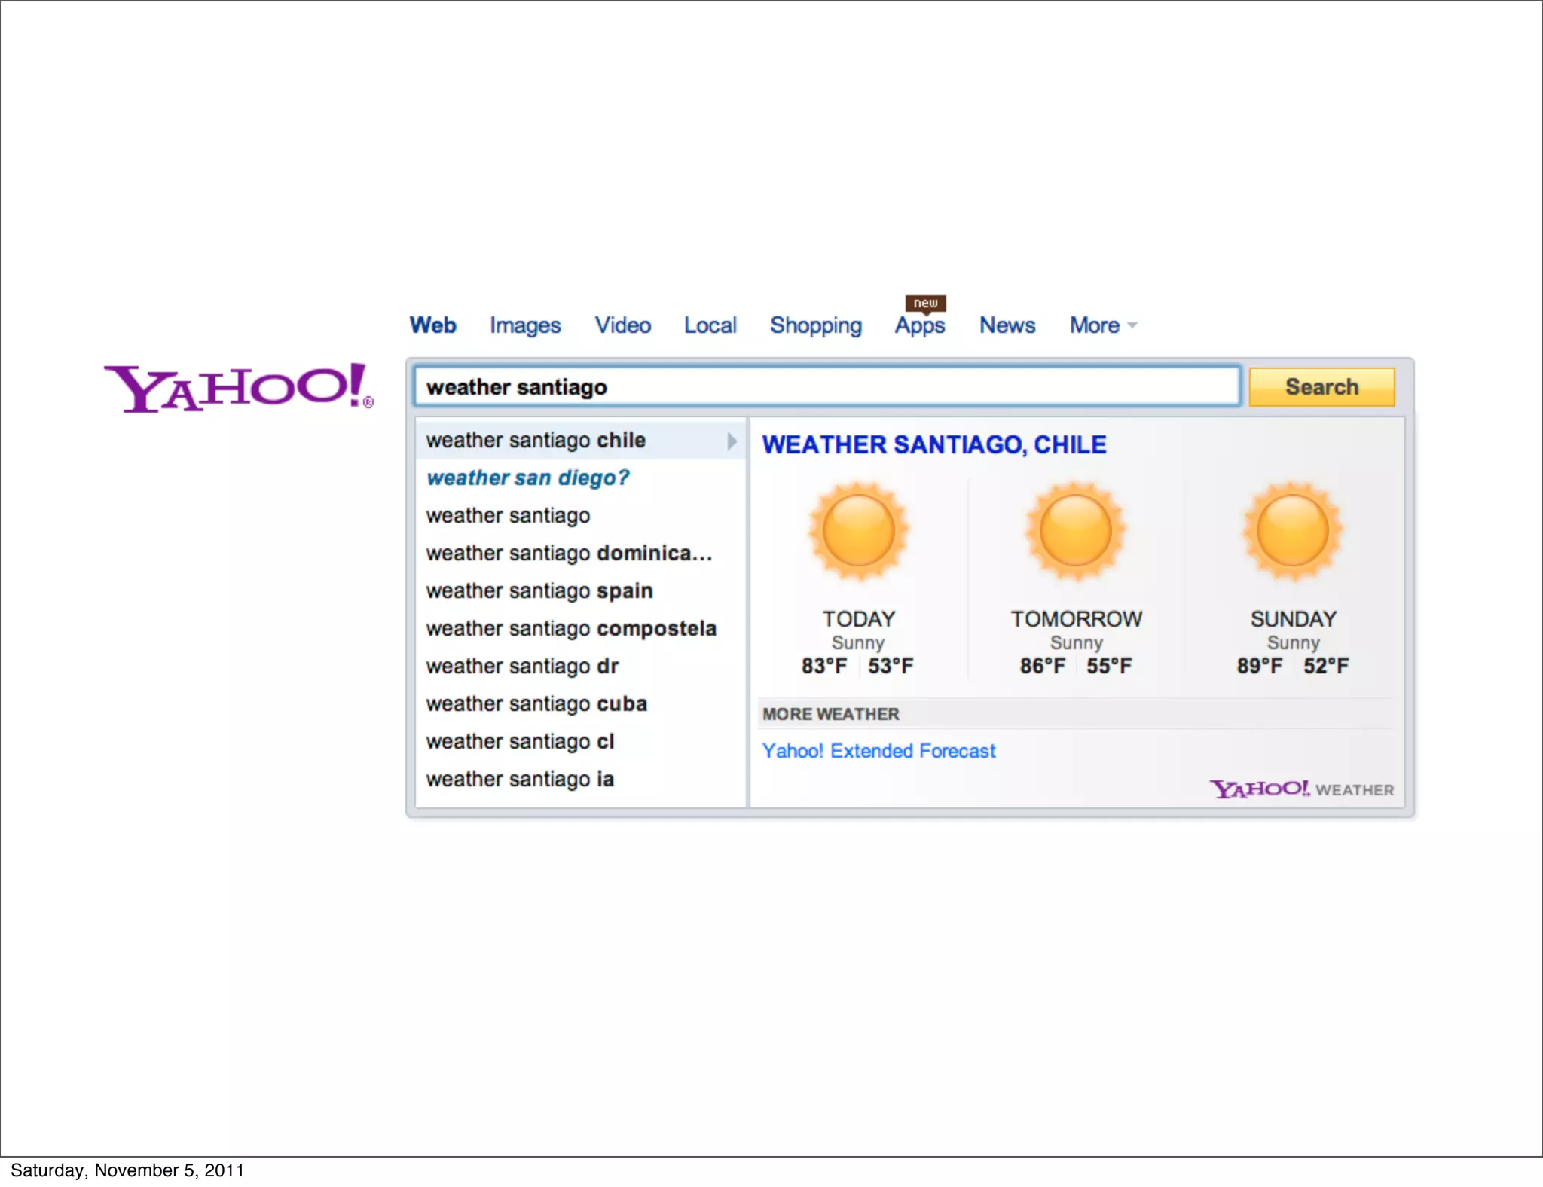Click the new badge above Apps
This screenshot has height=1187, width=1543.
[925, 303]
